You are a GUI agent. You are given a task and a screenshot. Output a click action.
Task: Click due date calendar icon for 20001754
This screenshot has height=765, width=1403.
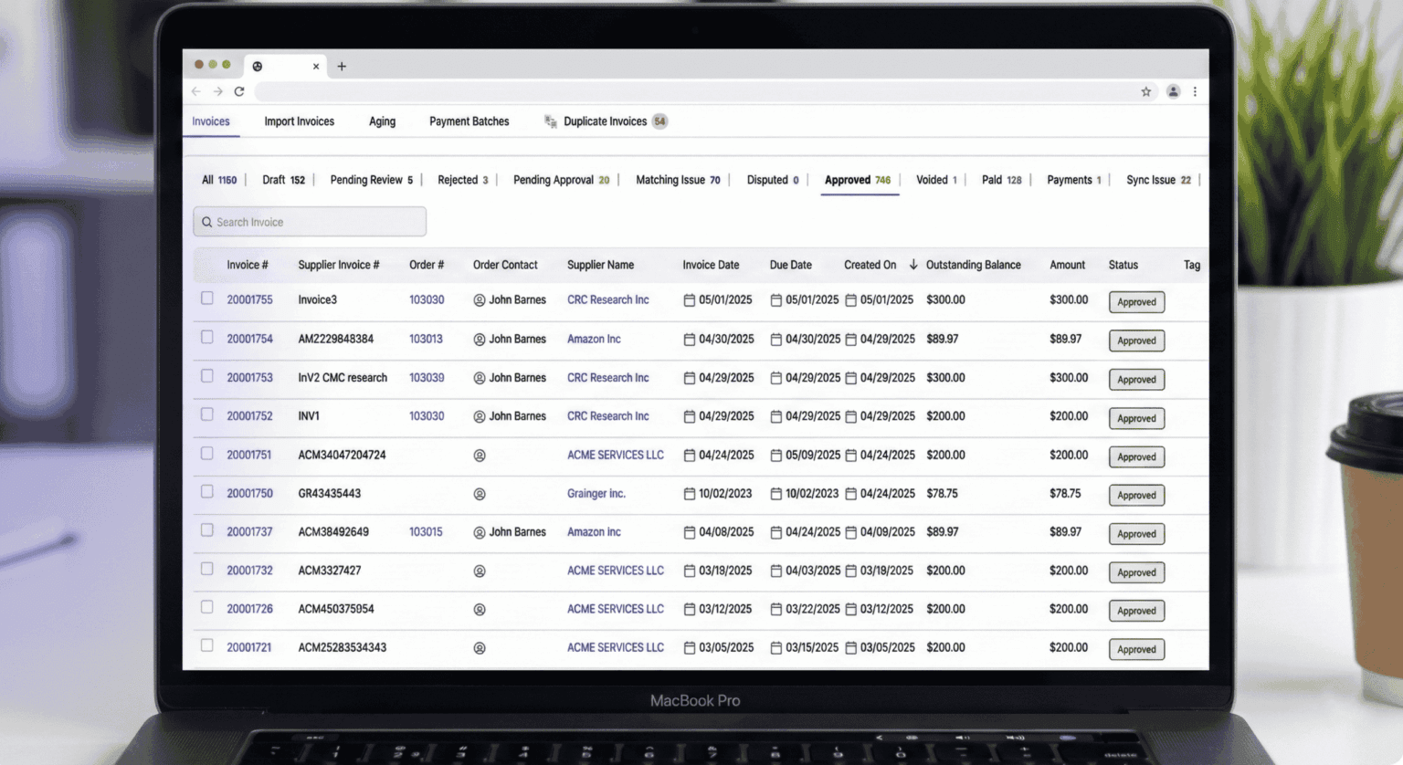776,340
